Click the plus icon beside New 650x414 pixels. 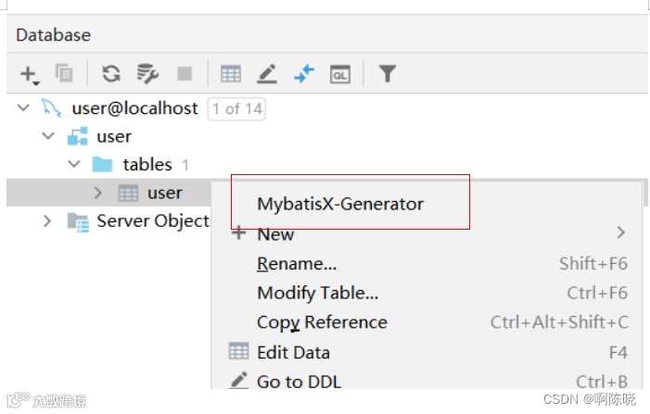tap(238, 233)
